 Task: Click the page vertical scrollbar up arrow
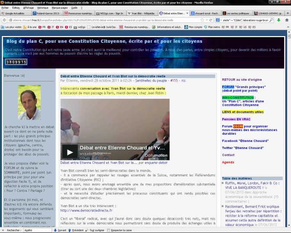(289, 32)
